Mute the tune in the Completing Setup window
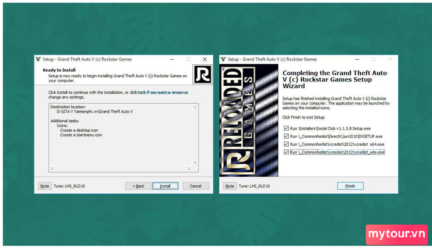 point(230,186)
